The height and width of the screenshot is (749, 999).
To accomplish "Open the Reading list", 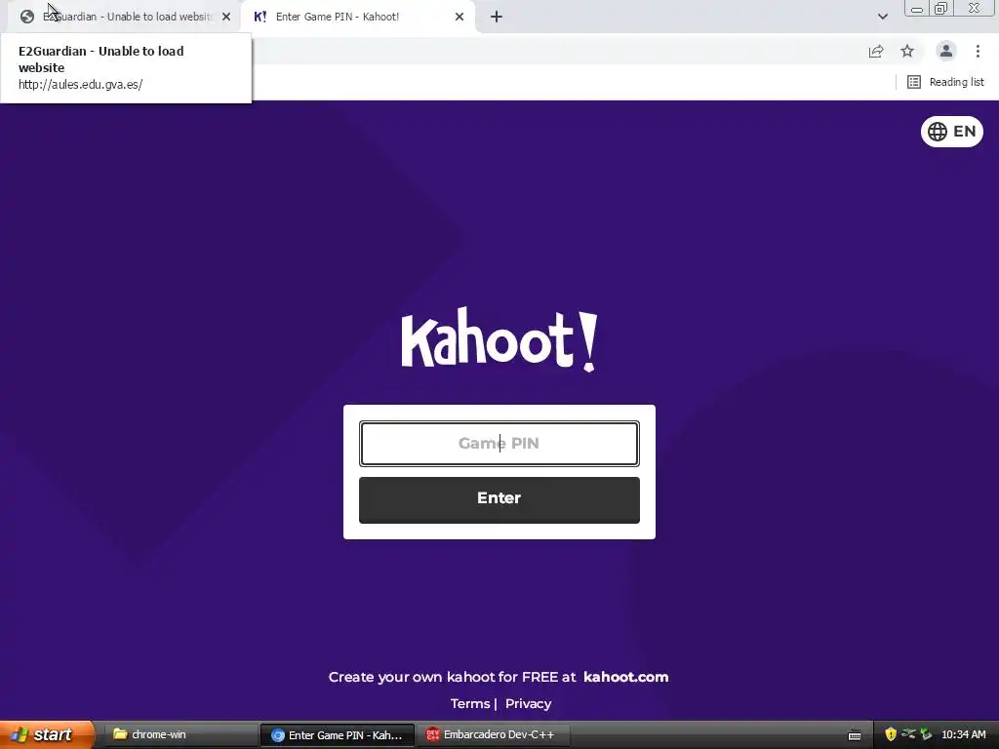I will click(945, 82).
